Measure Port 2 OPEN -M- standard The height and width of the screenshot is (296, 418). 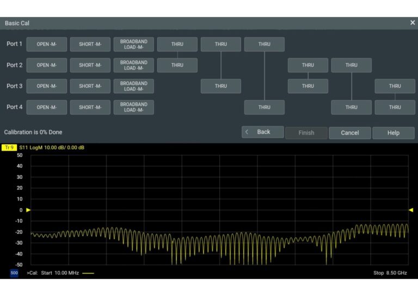coord(47,65)
